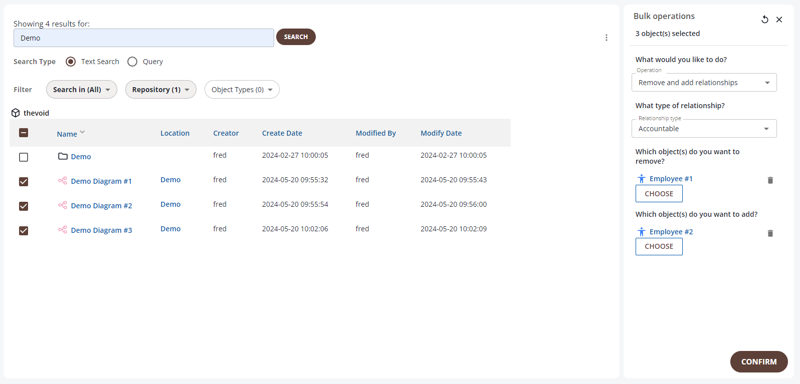This screenshot has height=384, width=800.
Task: Toggle the select-all header checkbox
Action: pyautogui.click(x=24, y=133)
